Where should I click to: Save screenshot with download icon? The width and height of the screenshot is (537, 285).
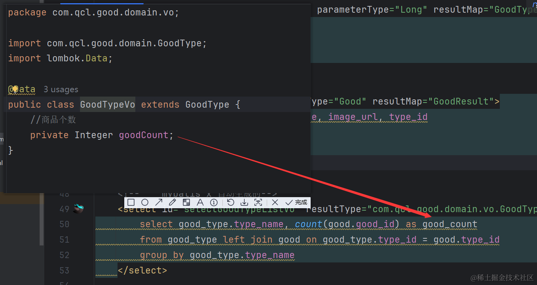(x=245, y=202)
